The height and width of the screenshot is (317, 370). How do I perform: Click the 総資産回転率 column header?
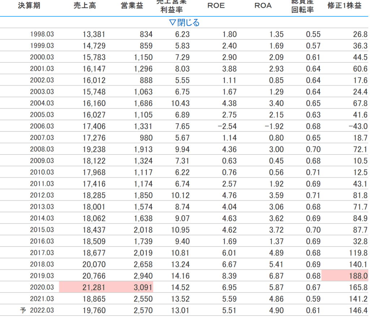tap(303, 5)
